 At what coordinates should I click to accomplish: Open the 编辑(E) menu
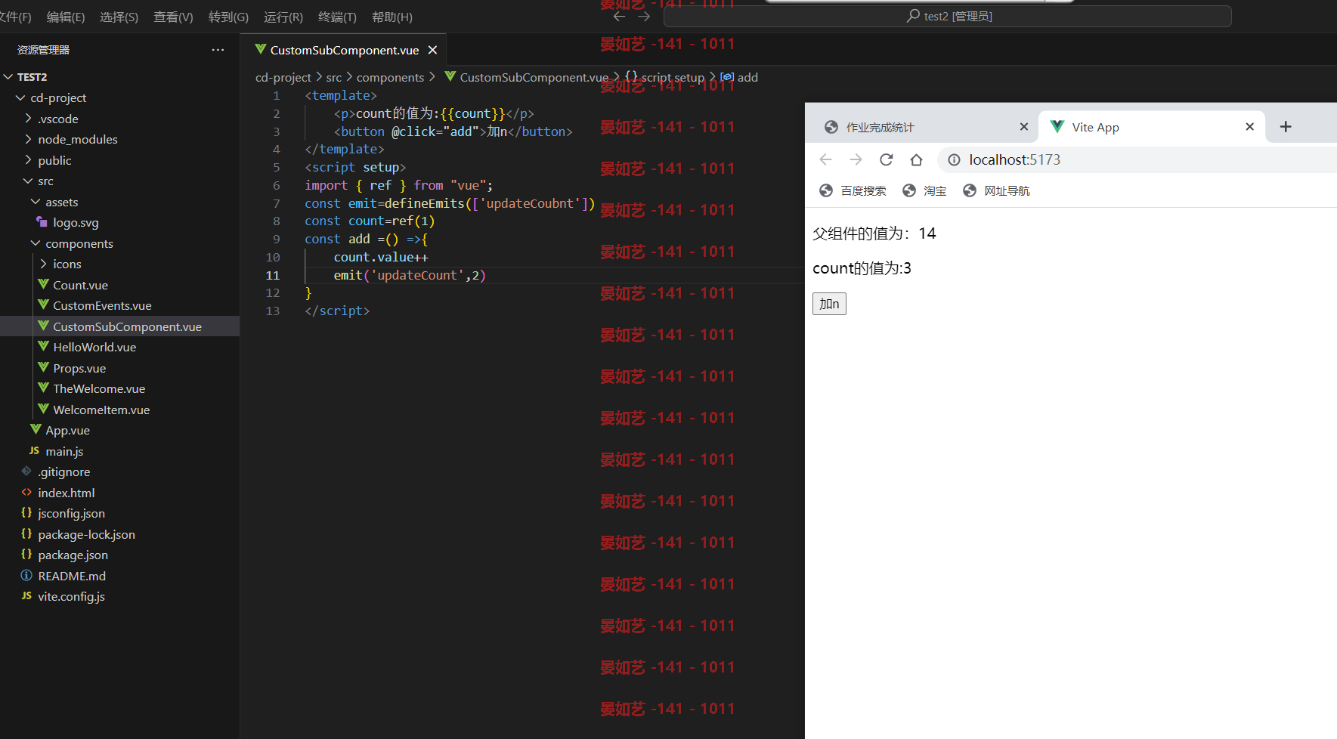[66, 17]
